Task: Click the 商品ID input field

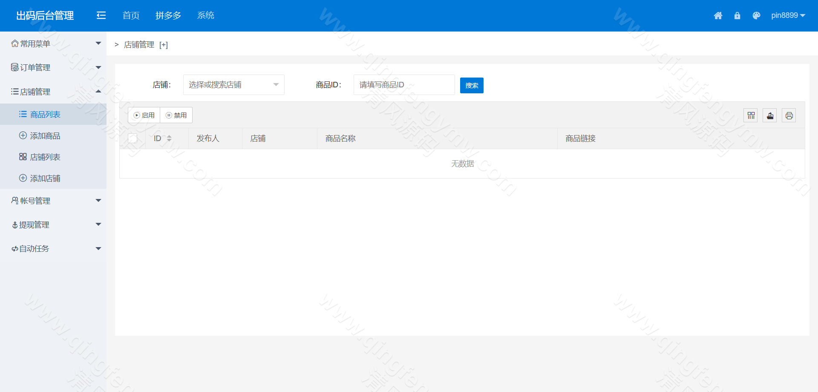Action: (404, 84)
